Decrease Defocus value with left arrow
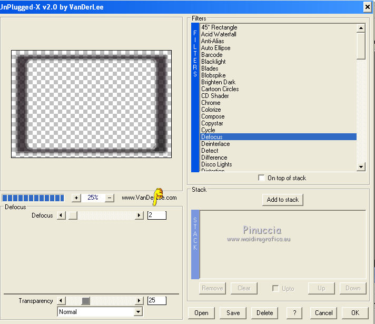The width and height of the screenshot is (375, 324). (x=61, y=215)
